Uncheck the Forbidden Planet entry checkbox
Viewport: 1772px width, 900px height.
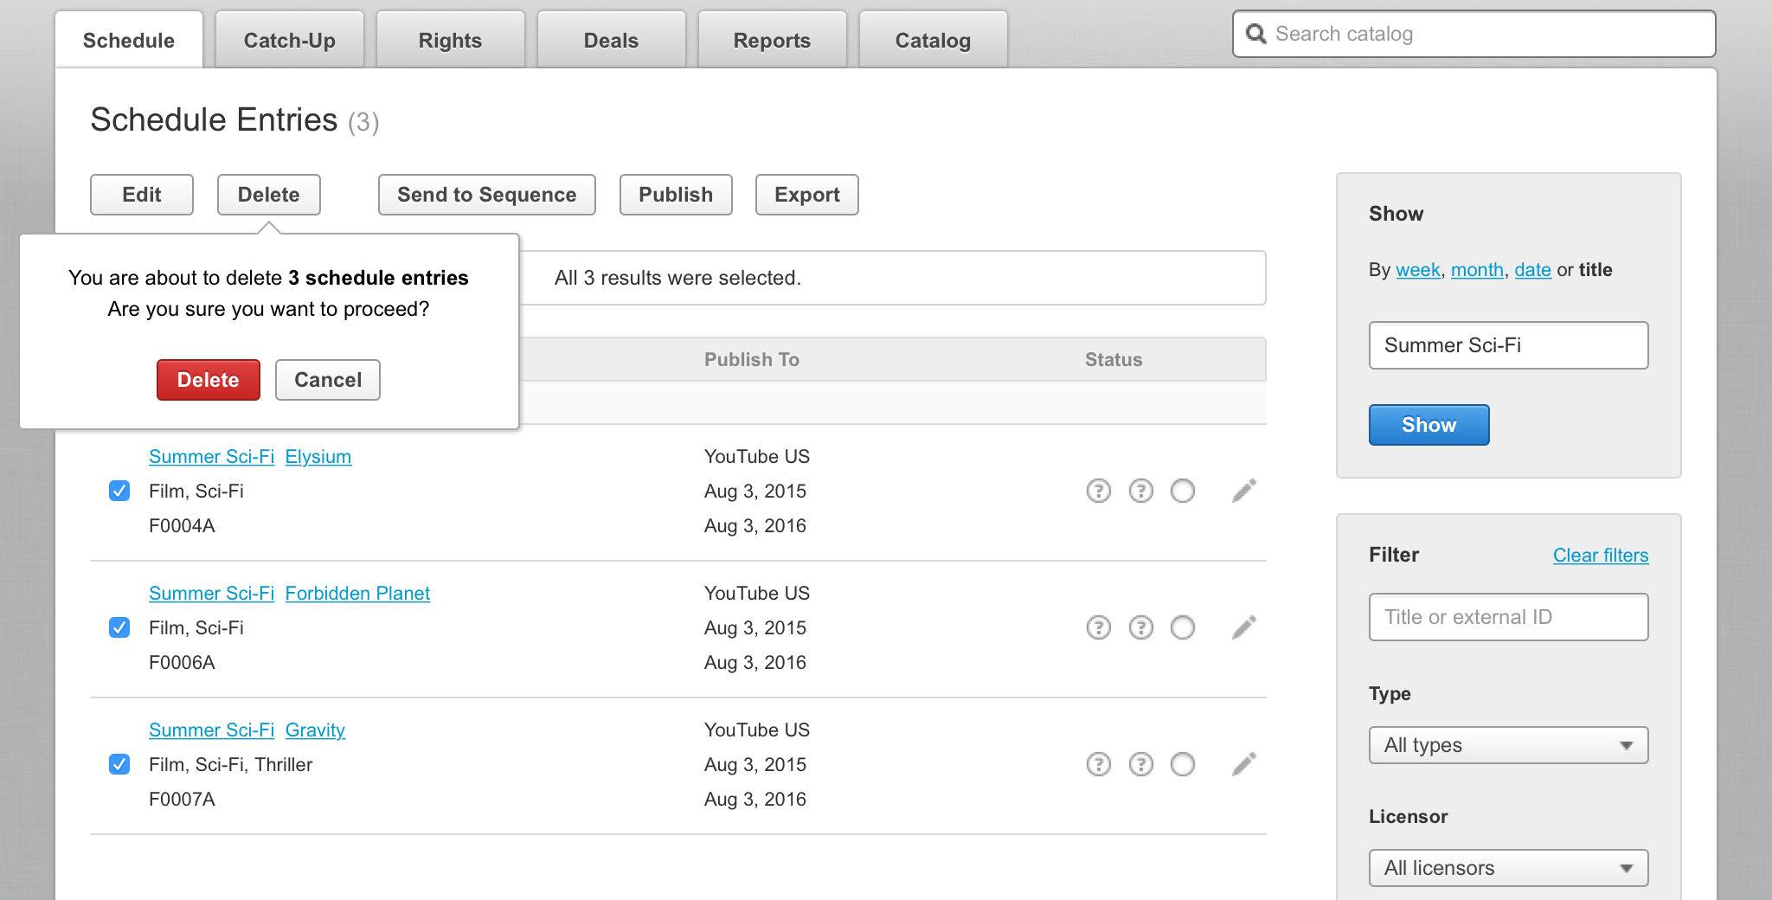point(119,627)
